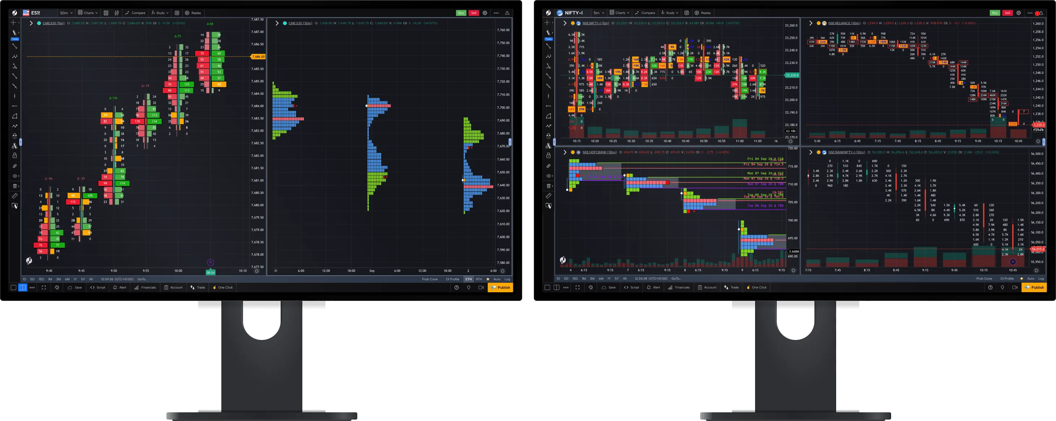Click the GoTo... date field on the ES1! monitor

click(142, 279)
